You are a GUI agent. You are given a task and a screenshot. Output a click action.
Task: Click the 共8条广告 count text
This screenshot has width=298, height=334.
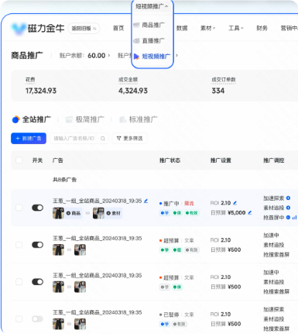pyautogui.click(x=65, y=180)
